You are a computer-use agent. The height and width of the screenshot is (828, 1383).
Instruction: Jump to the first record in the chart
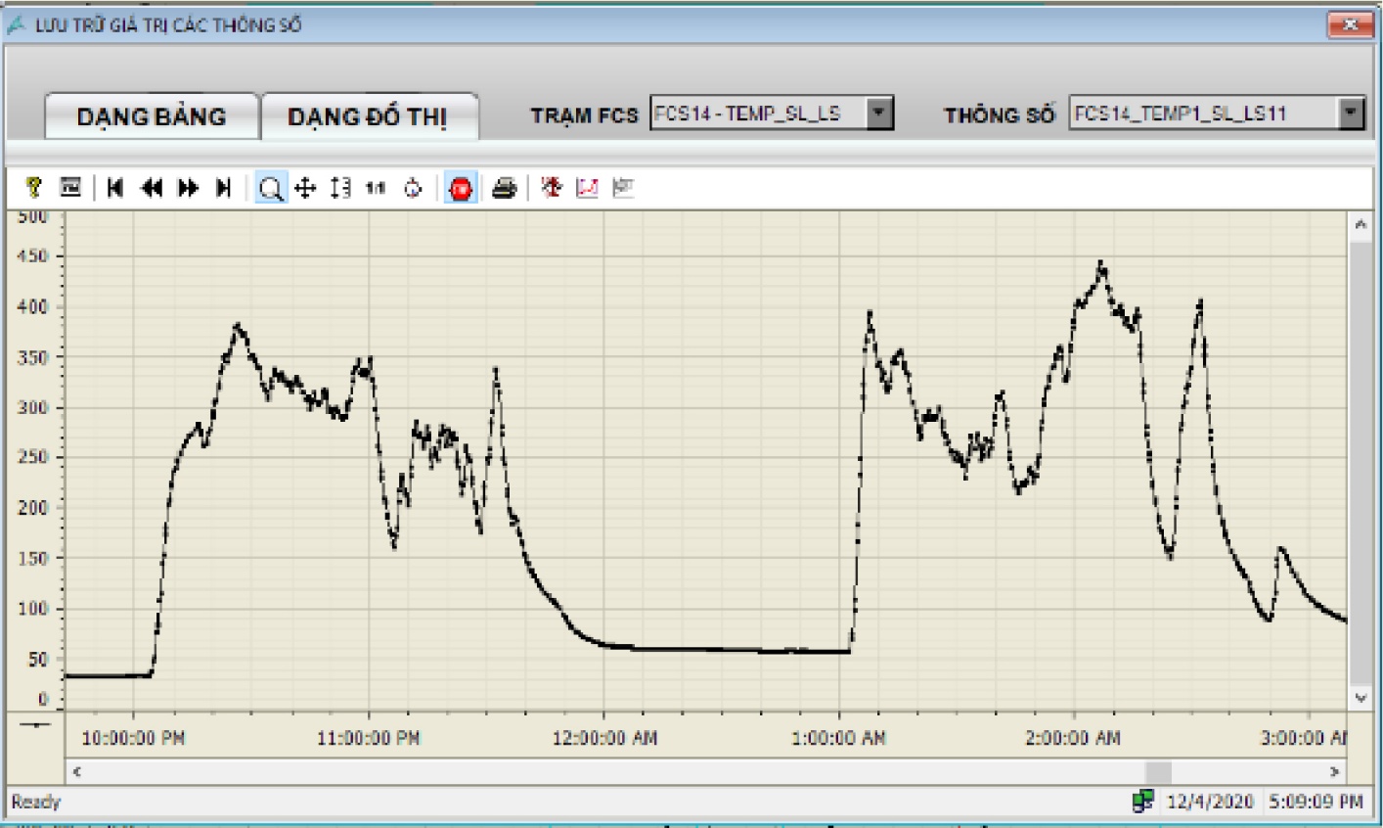[115, 188]
